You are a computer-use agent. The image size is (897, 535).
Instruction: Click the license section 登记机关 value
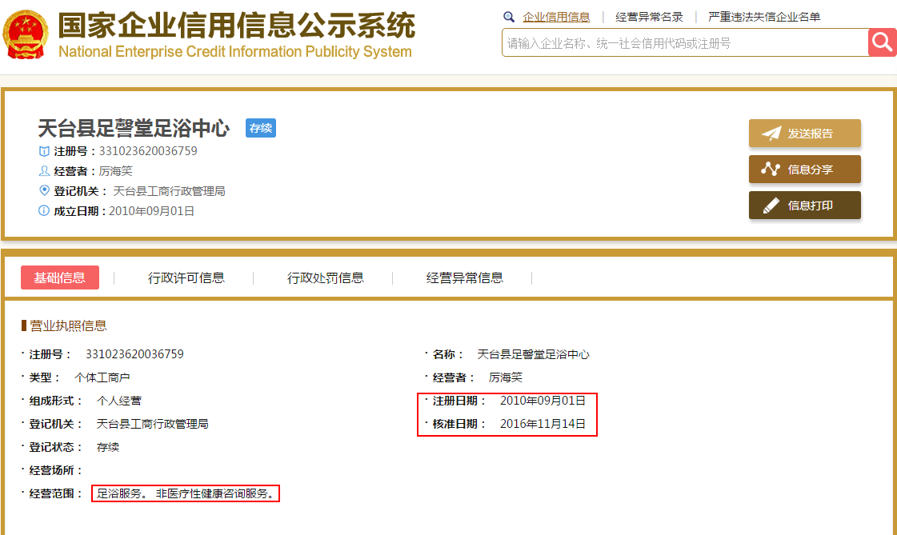[152, 424]
